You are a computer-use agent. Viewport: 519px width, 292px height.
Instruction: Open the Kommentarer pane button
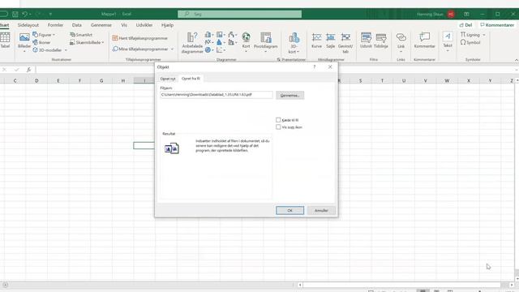[x=497, y=25]
